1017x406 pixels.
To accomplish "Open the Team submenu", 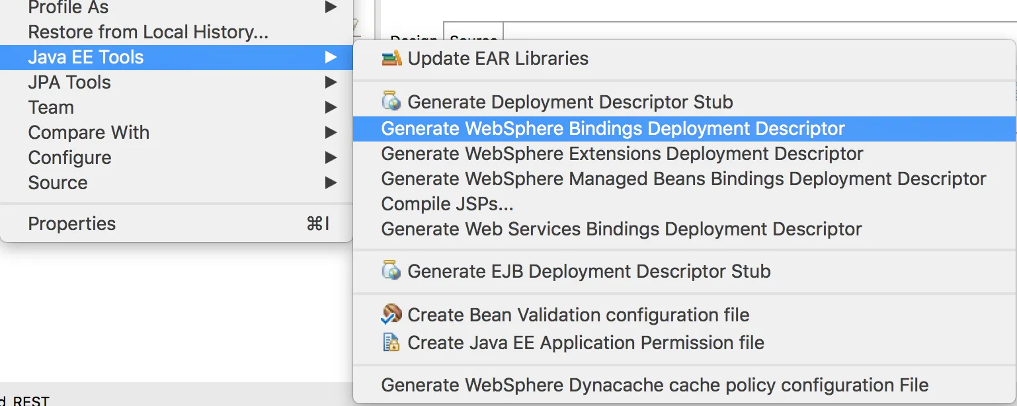I will (51, 108).
